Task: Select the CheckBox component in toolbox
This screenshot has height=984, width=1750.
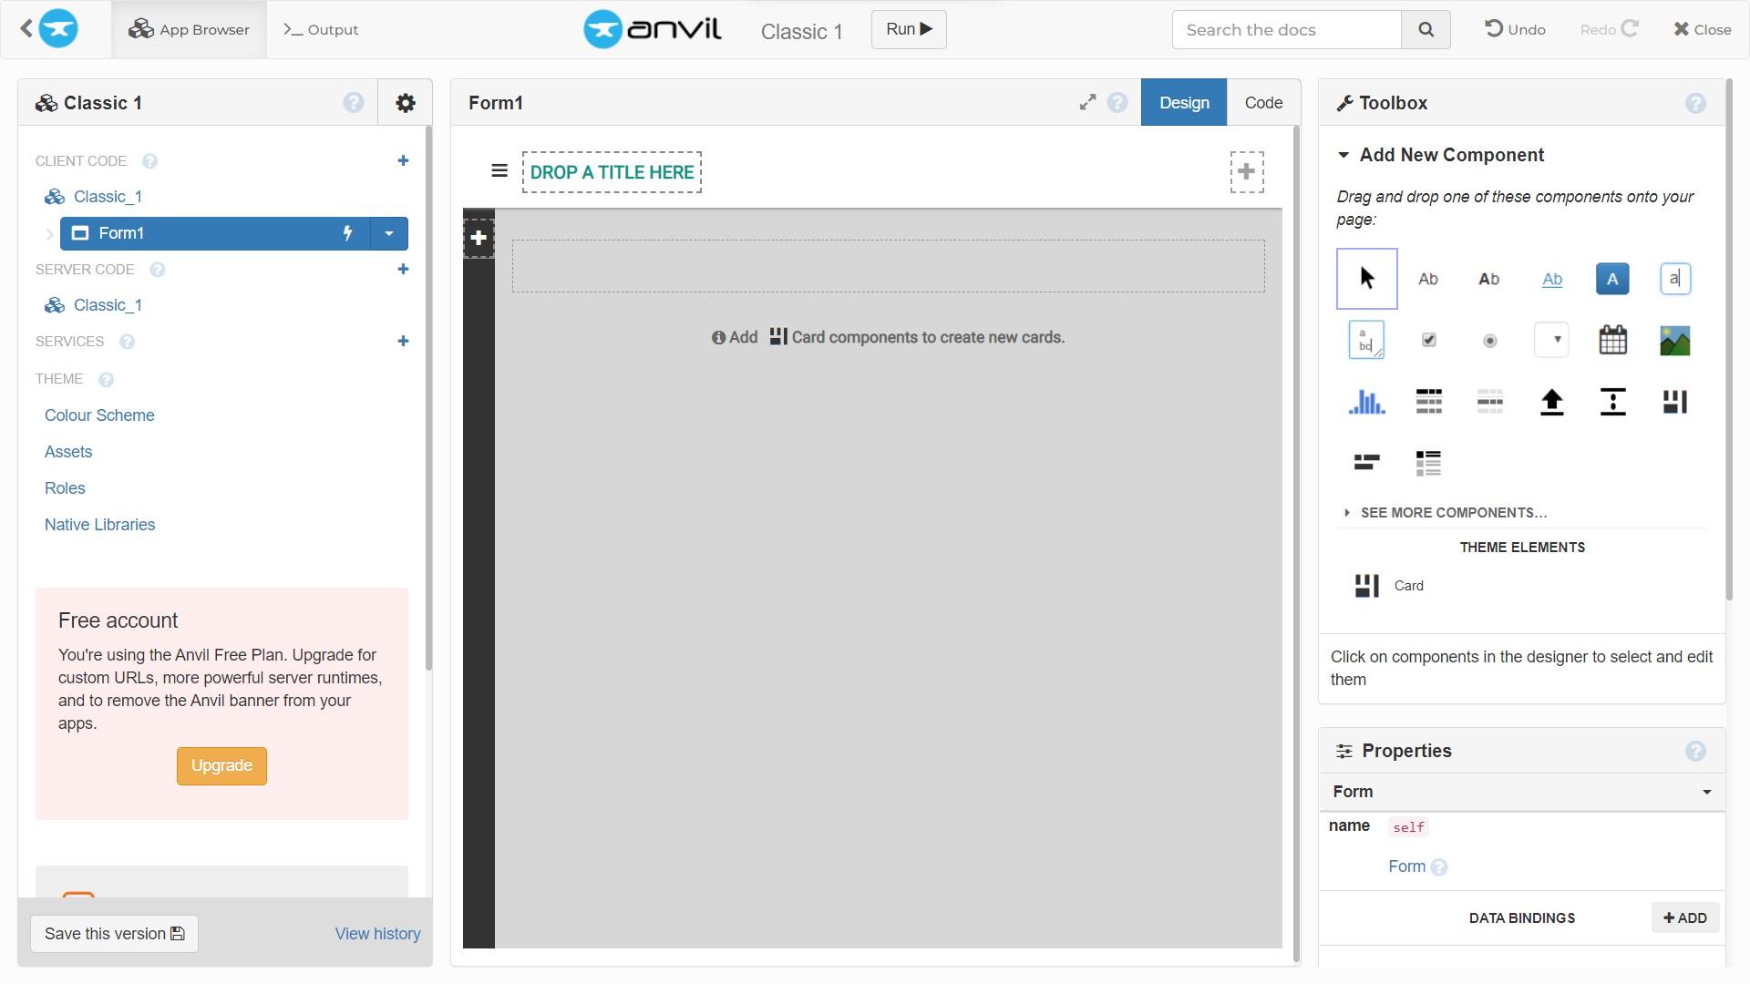Action: pyautogui.click(x=1428, y=340)
